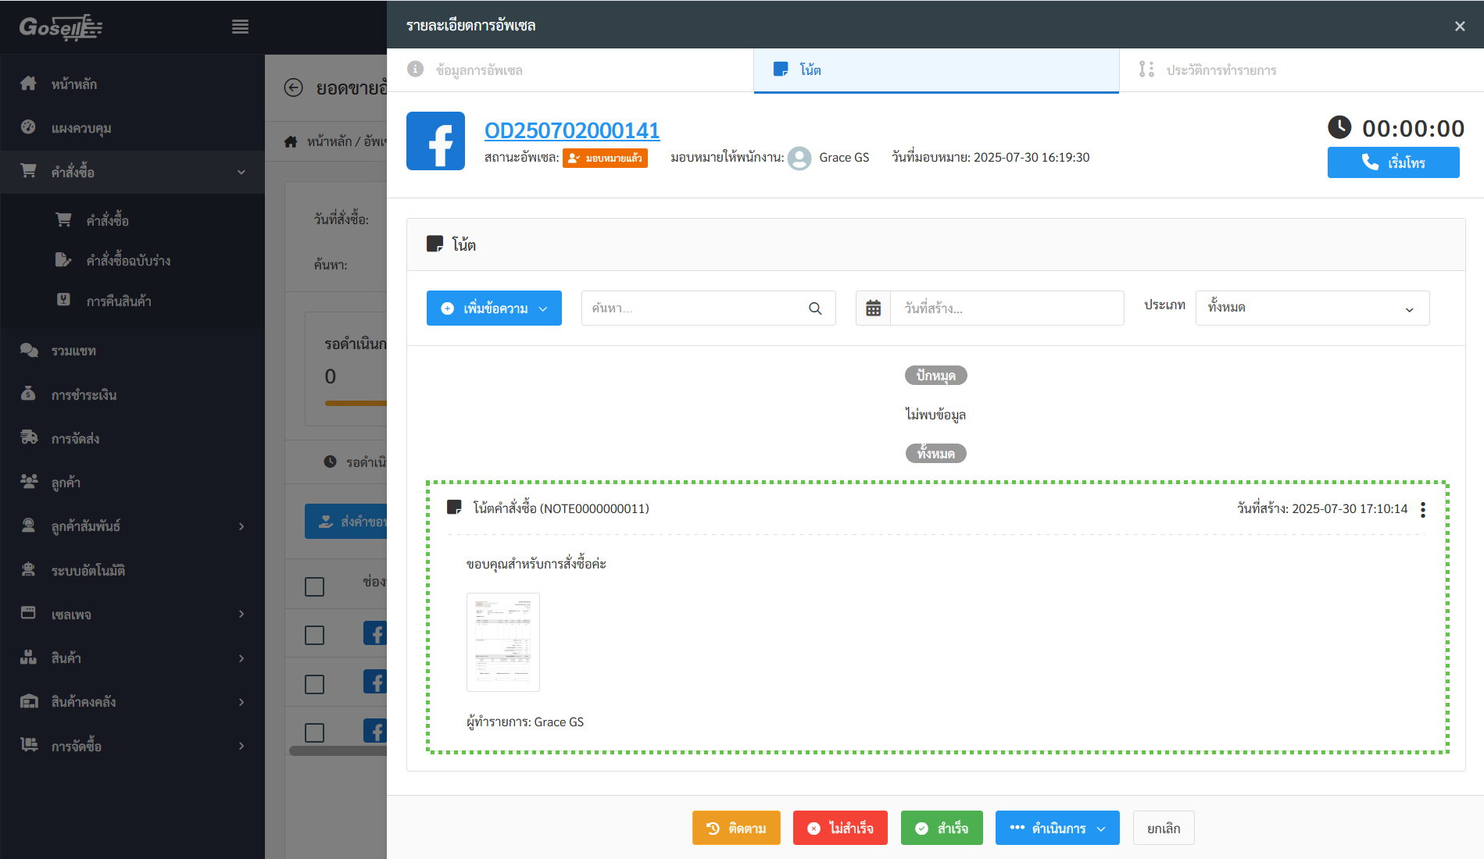Click the Facebook channel icon
This screenshot has height=859, width=1484.
435,141
